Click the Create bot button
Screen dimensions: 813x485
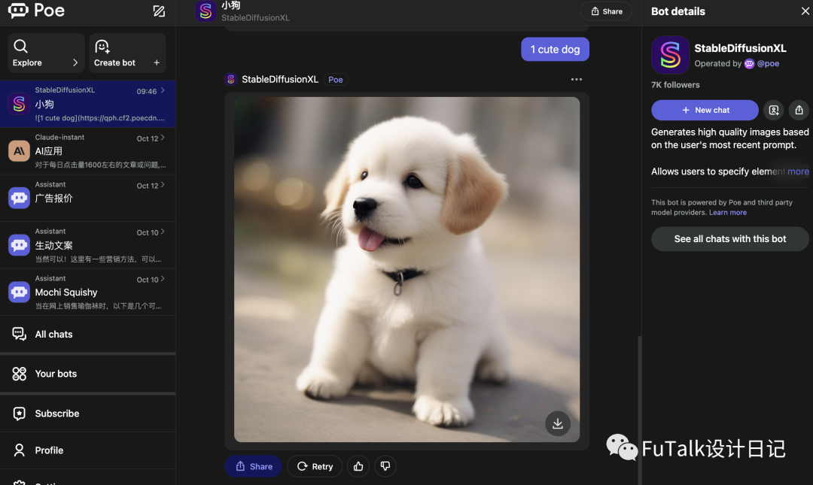127,53
